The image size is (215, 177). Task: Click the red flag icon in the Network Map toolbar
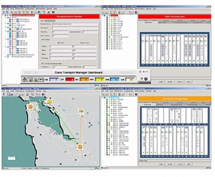[37, 94]
